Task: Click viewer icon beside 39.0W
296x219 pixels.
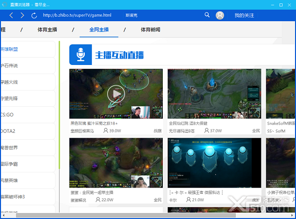Action: tap(106, 130)
